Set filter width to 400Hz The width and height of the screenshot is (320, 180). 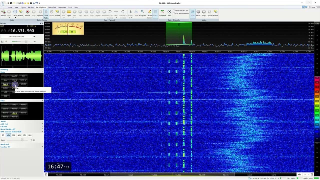(x=14, y=109)
